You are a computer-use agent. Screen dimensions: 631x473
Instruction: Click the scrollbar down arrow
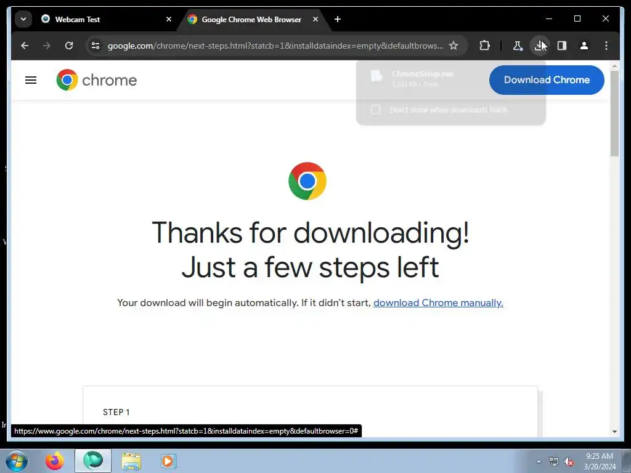click(x=614, y=432)
